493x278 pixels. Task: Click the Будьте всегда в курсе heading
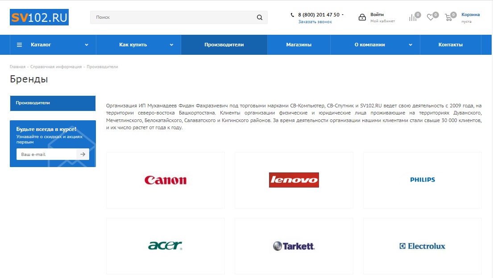(46, 129)
